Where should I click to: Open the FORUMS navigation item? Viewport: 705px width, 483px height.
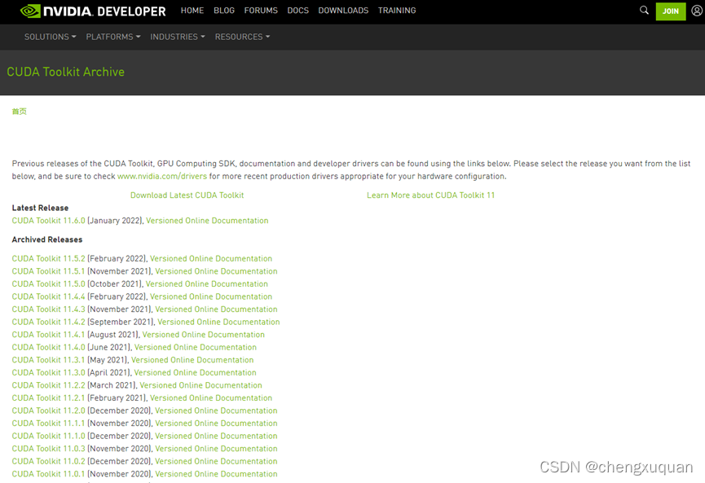pyautogui.click(x=261, y=11)
